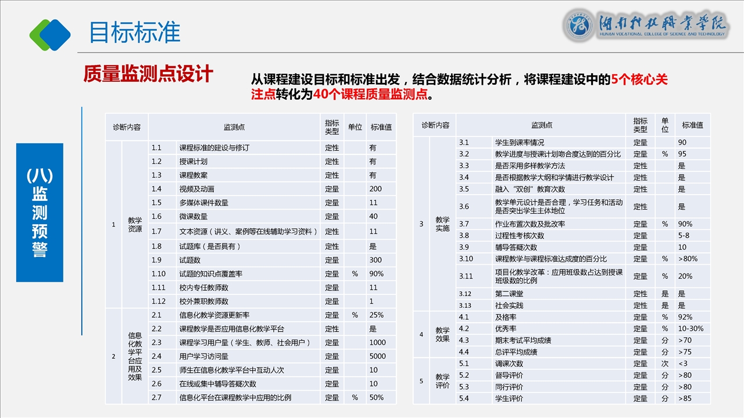Click the 教学实施 category cell
Image resolution: width=744 pixels, height=418 pixels.
442,224
